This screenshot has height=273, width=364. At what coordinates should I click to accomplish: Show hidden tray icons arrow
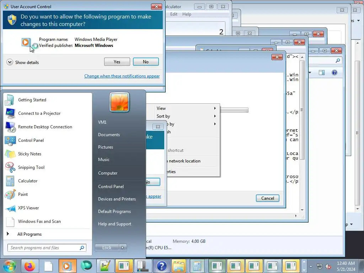coord(311,266)
